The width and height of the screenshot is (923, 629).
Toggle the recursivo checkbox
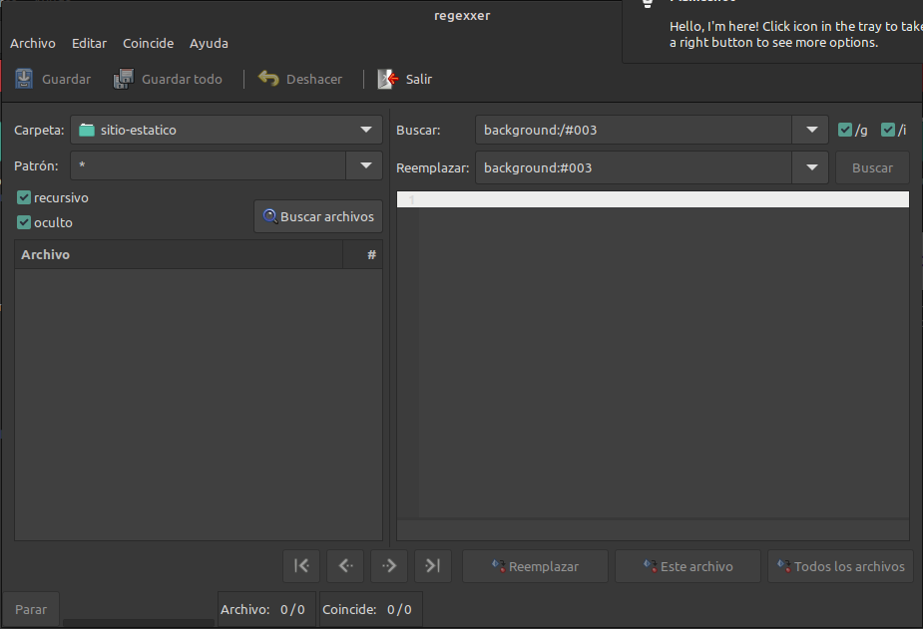pyautogui.click(x=24, y=197)
